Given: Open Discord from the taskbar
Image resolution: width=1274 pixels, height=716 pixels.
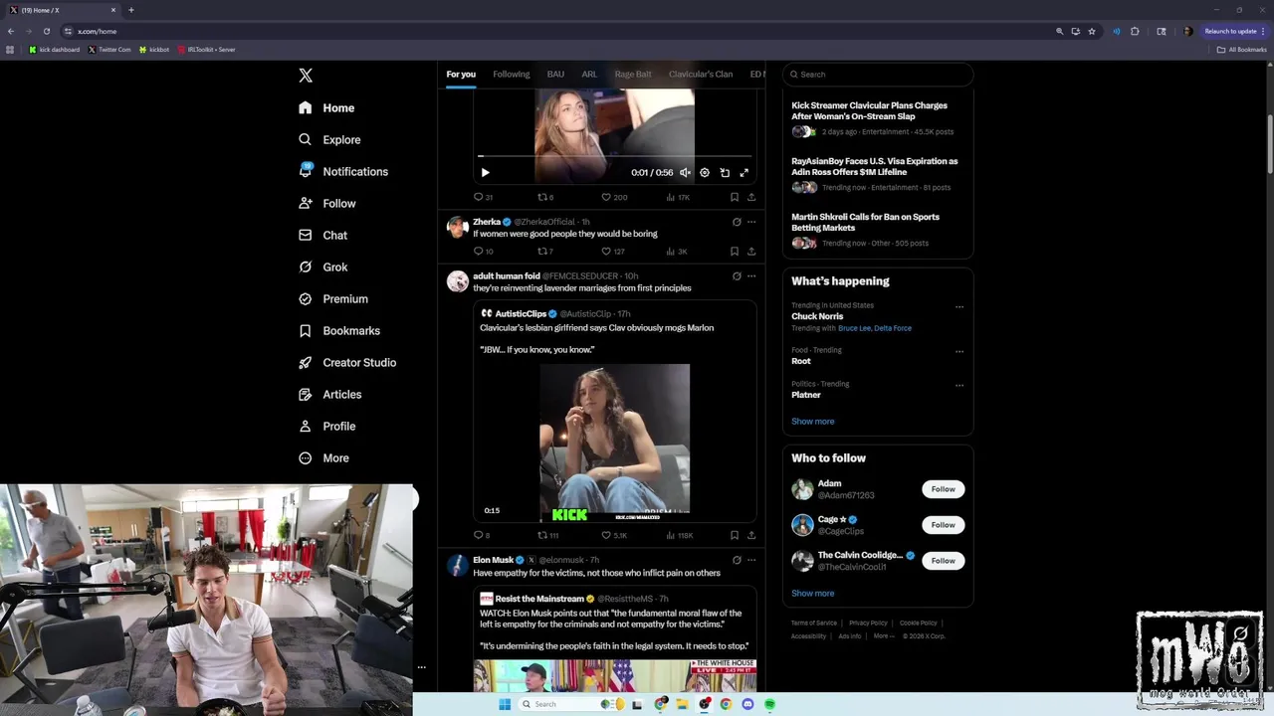Looking at the screenshot, I should (x=747, y=704).
